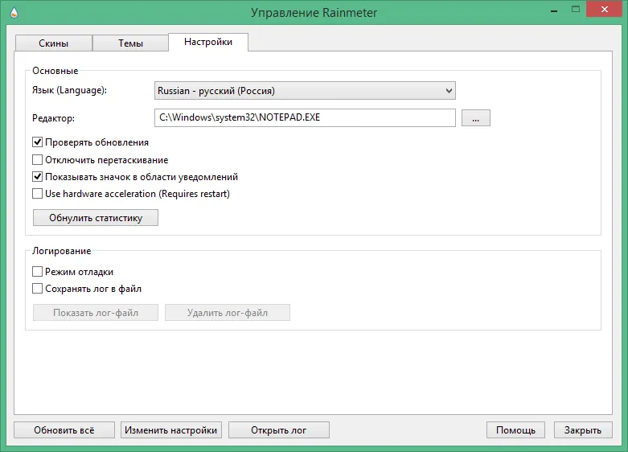
Task: Enable Use hardware acceleration checkbox
Action: pos(37,194)
